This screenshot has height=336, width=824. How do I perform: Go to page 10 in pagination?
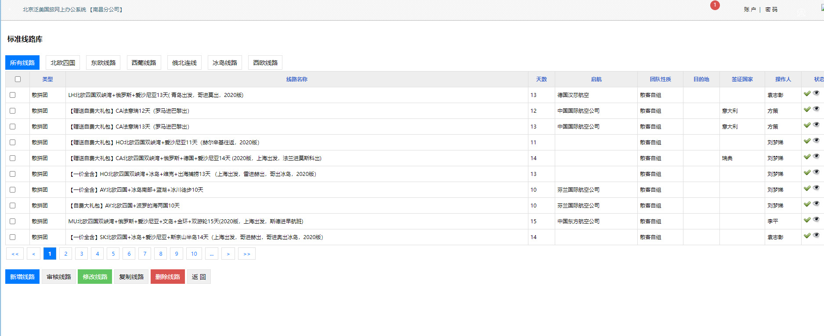click(x=194, y=254)
